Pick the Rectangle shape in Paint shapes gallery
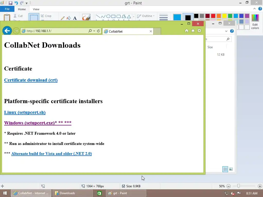This screenshot has width=263, height=197. pos(113,16)
